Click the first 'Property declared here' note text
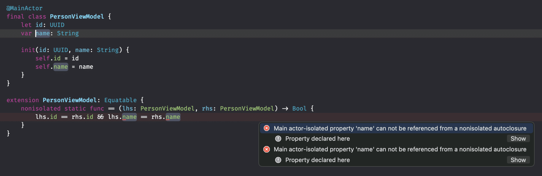The width and height of the screenshot is (542, 176). coord(317,139)
